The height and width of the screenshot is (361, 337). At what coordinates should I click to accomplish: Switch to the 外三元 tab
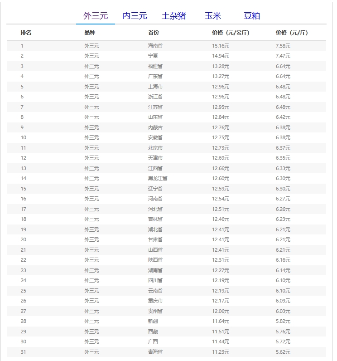click(x=96, y=16)
